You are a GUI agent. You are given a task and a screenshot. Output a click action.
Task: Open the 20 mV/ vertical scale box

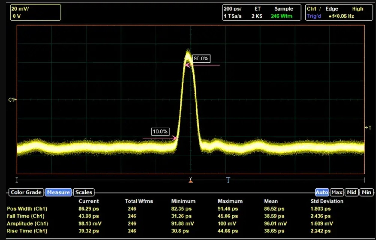pos(35,12)
